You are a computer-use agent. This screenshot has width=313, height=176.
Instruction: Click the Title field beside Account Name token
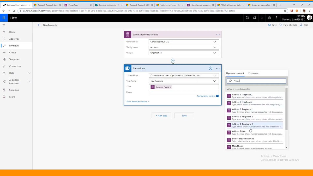pyautogui.click(x=196, y=87)
